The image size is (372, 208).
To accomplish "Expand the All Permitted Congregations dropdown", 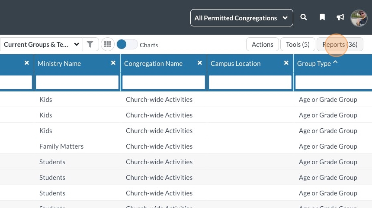I will point(241,18).
